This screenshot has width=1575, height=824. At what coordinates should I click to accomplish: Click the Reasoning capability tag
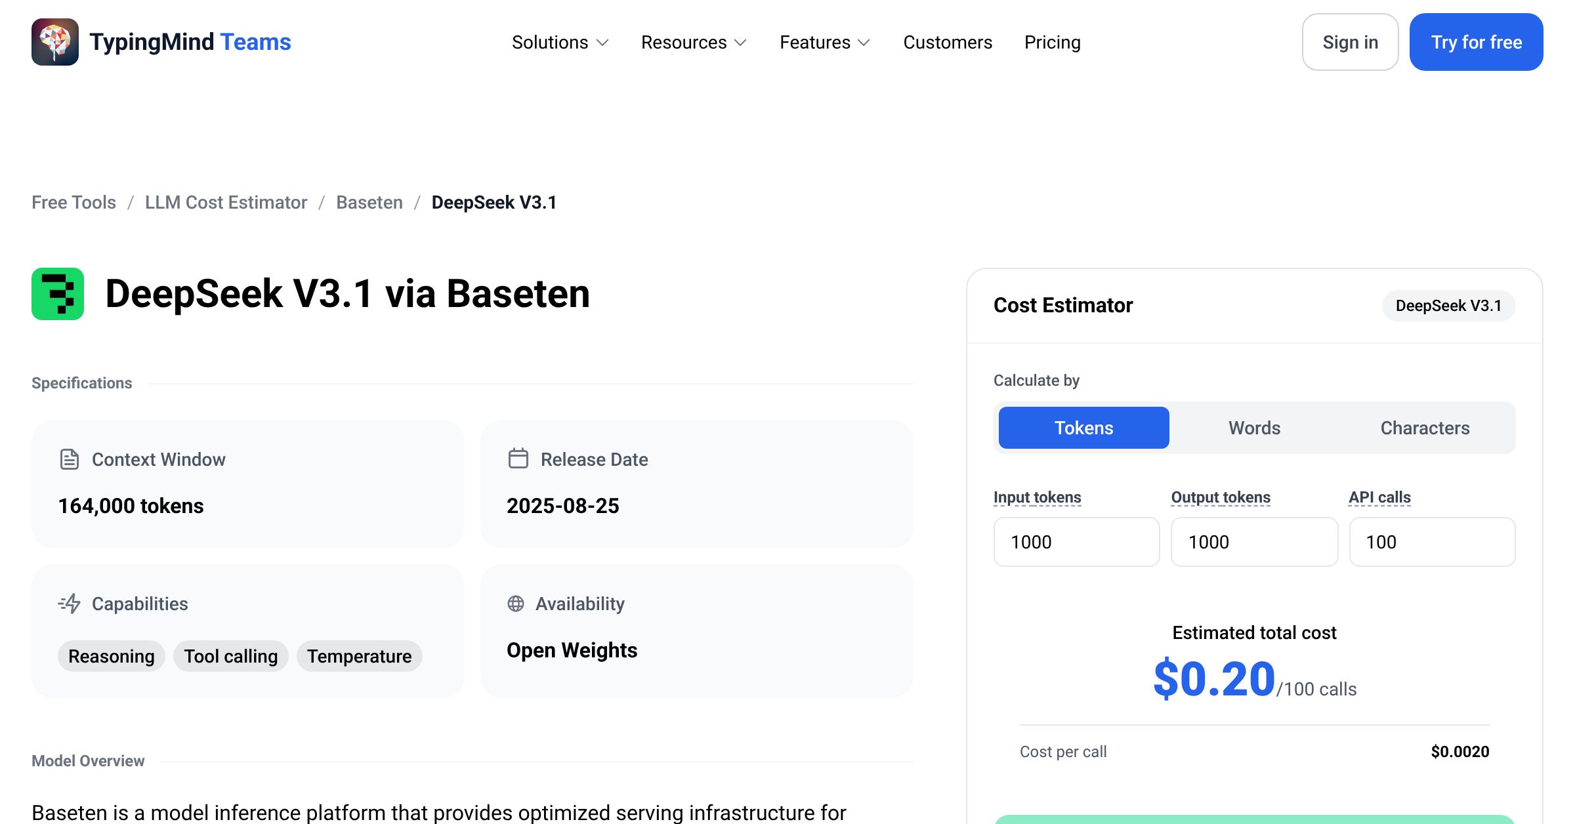[x=111, y=656]
